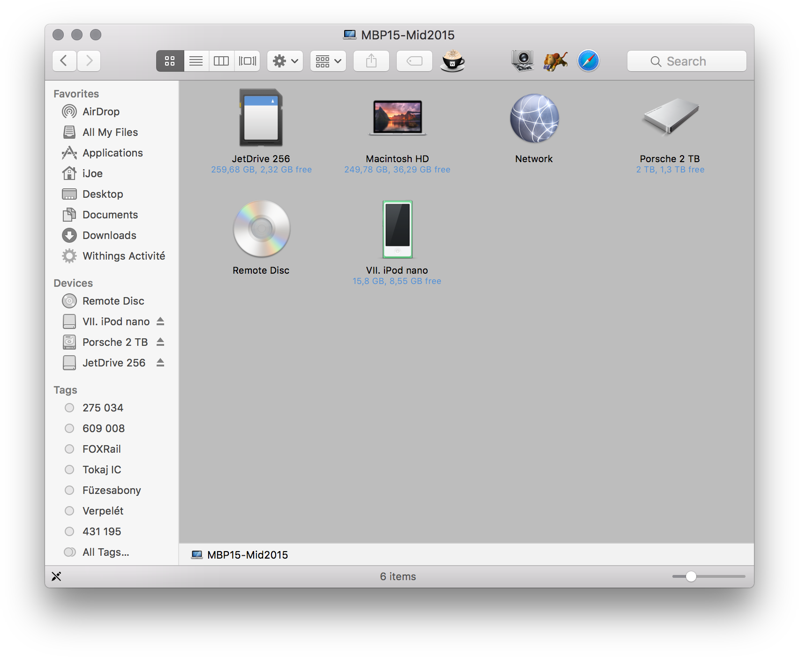Open Documents in the sidebar
This screenshot has height=657, width=799.
(x=111, y=215)
